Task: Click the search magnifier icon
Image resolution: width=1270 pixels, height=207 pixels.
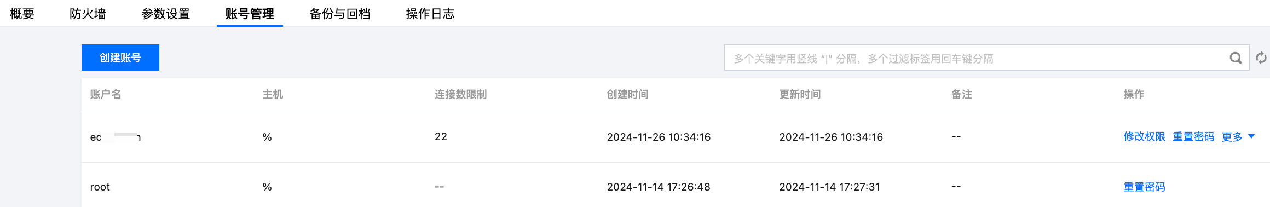Action: 1236,58
